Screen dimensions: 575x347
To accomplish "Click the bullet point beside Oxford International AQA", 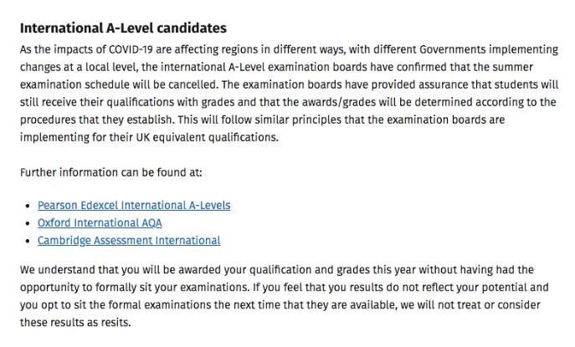I will click(28, 224).
